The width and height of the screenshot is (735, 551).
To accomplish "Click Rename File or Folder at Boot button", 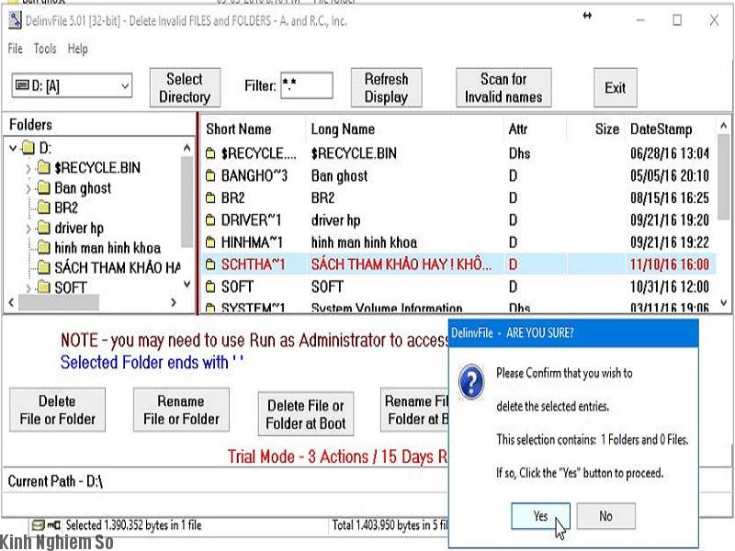I will 415,410.
